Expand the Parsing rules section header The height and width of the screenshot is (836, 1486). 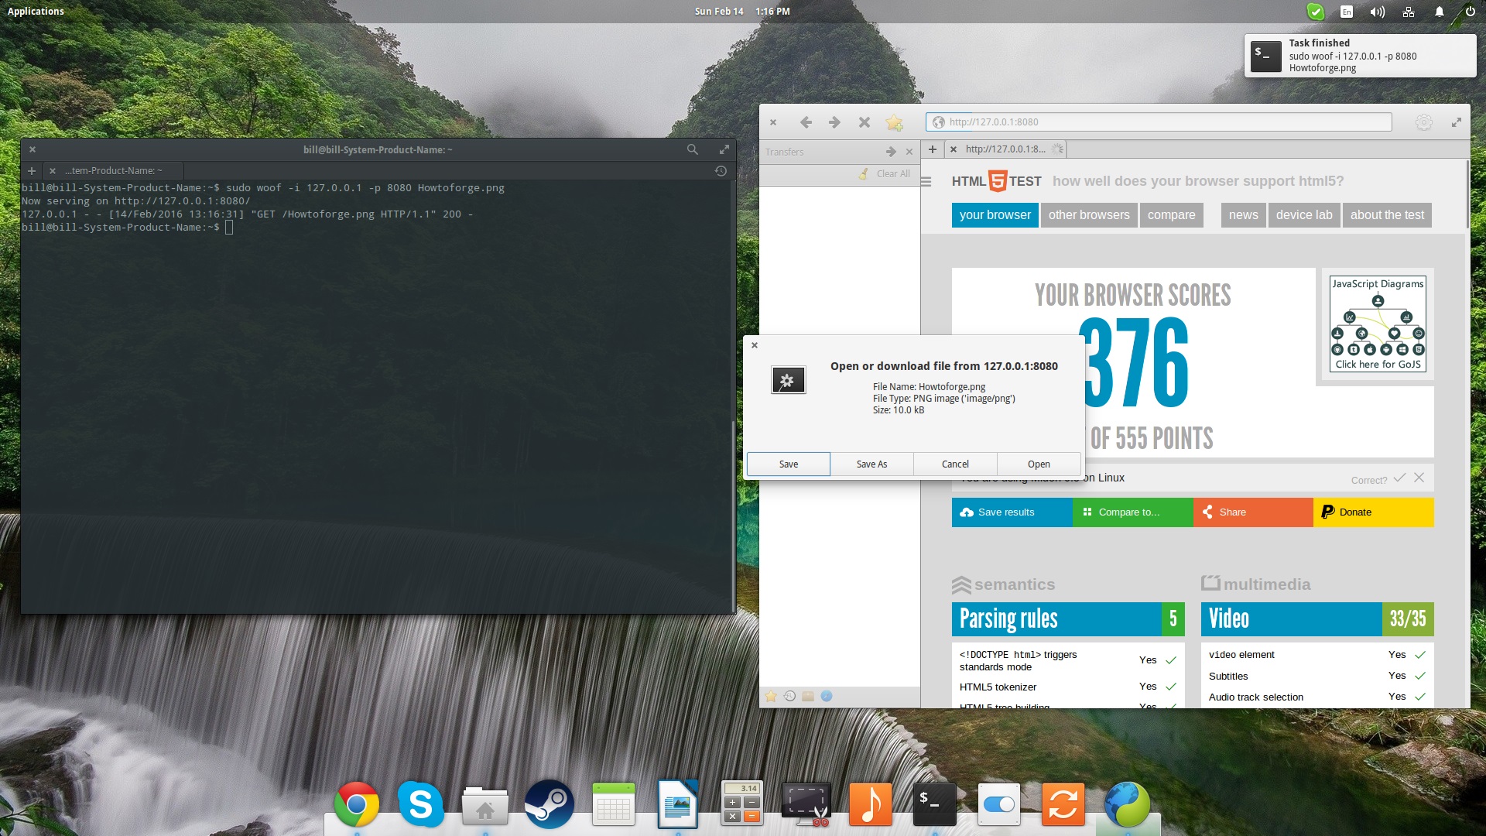click(1068, 619)
